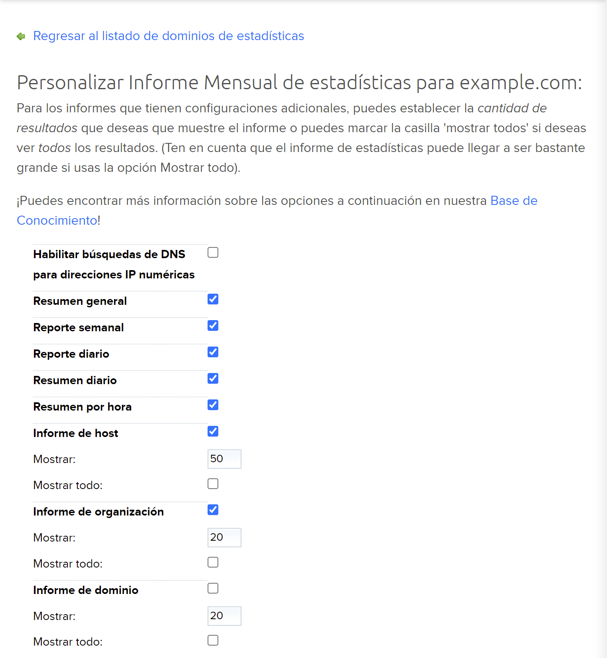The height and width of the screenshot is (658, 607).
Task: Disable the Reporte diario checkbox
Action: pos(213,352)
